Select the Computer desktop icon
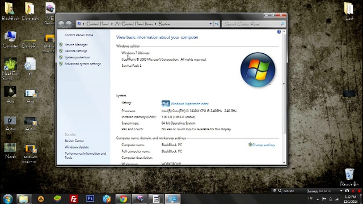This screenshot has width=363, height=204. 10,39
